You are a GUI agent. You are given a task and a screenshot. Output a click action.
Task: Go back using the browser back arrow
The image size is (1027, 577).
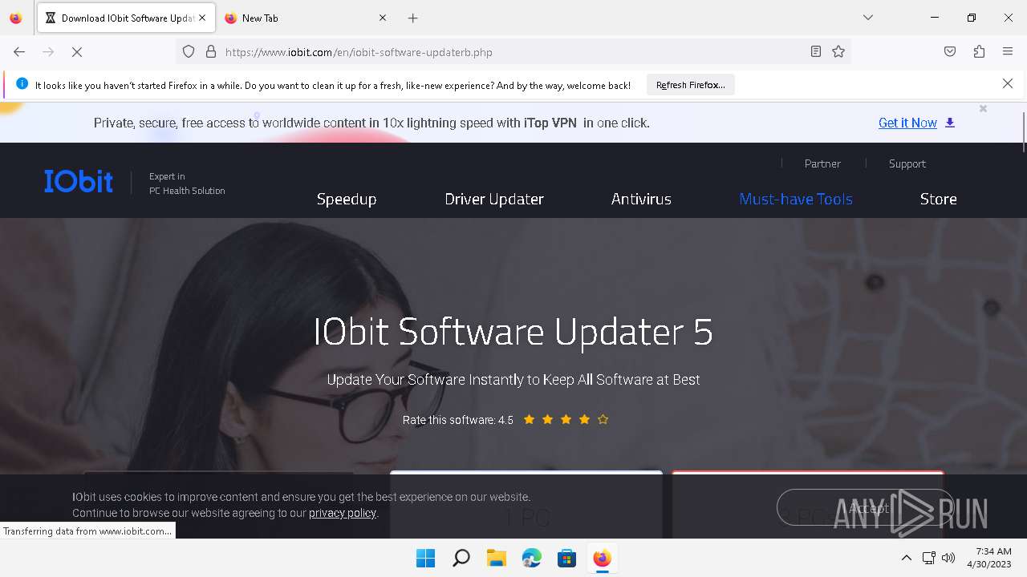coord(19,51)
